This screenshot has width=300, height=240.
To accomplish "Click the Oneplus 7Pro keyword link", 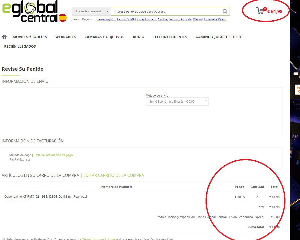I will click(x=147, y=19).
